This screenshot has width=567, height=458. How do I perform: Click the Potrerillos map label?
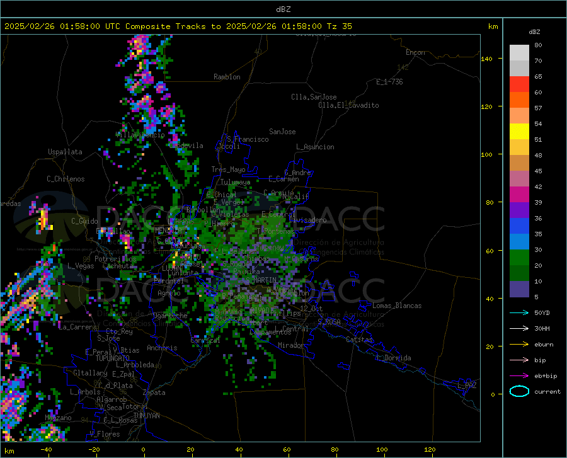click(x=115, y=259)
